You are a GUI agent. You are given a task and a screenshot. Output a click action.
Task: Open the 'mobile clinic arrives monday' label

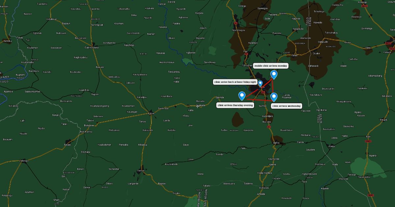click(271, 66)
